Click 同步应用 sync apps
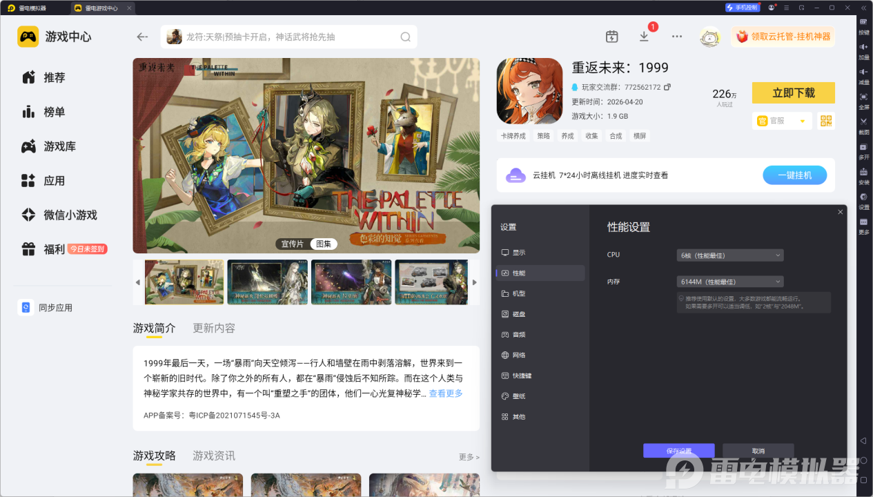Screen dimensions: 873x497 click(46, 308)
